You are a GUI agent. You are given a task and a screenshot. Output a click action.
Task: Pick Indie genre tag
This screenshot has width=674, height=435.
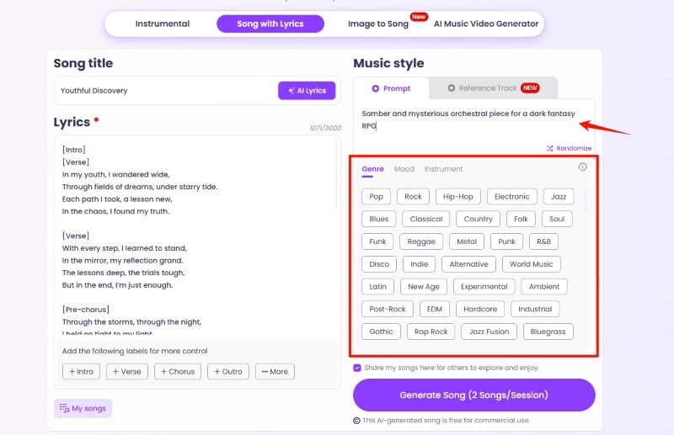click(419, 264)
